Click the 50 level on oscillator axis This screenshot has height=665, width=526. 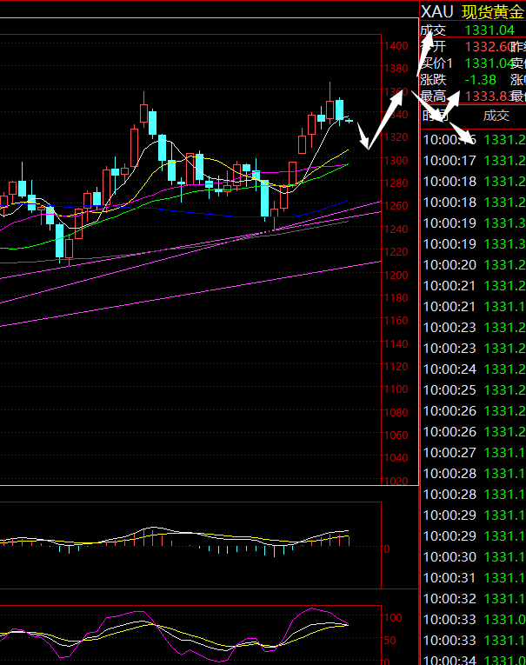coord(390,641)
